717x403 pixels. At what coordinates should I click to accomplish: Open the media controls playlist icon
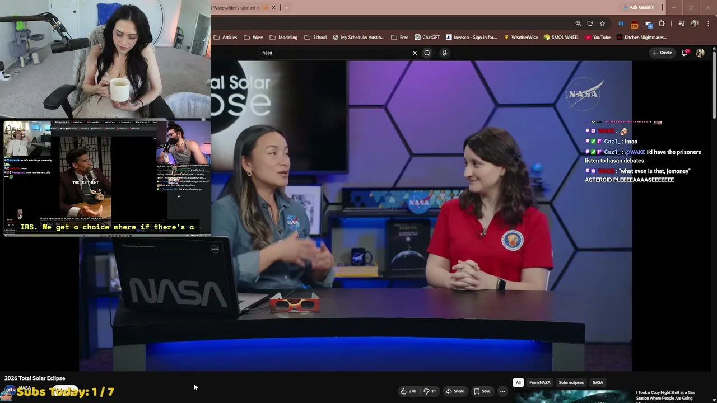click(681, 24)
